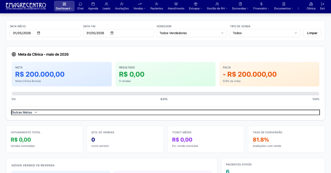Click the '0.0% da meta' text

pos(231,81)
